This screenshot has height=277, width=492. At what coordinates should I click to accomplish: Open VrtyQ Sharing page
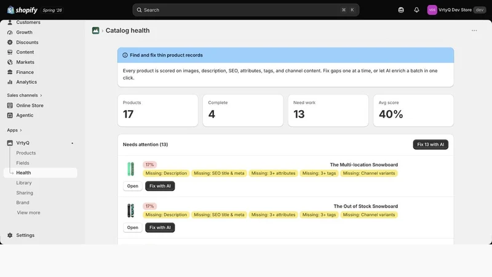pyautogui.click(x=25, y=193)
